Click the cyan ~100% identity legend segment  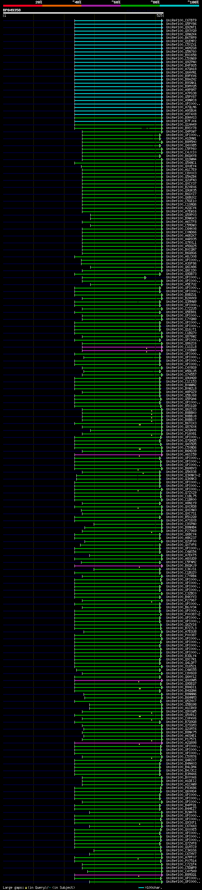tap(180, 6)
